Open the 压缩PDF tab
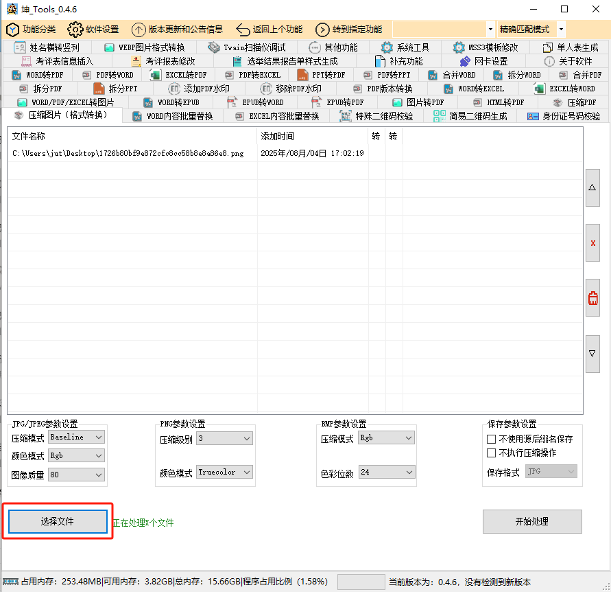Screen dimensions: 611x592 click(575, 102)
